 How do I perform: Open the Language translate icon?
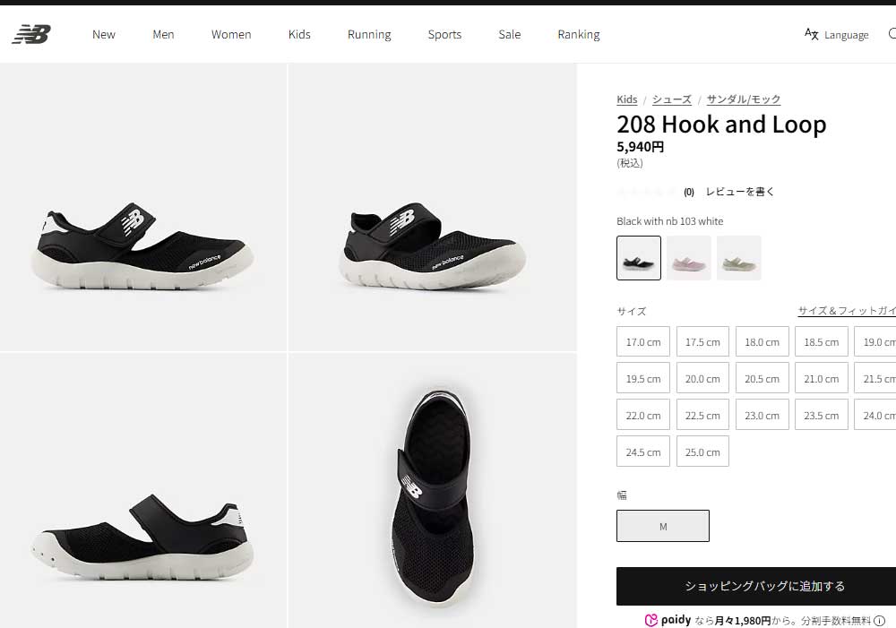[811, 34]
